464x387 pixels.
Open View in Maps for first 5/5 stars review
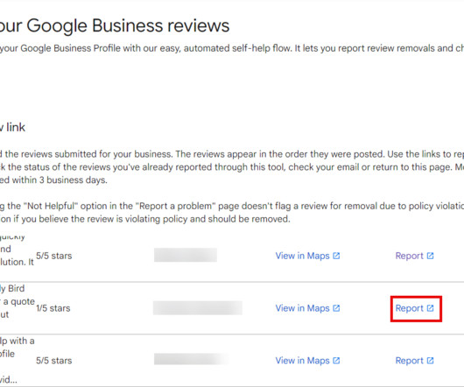coord(307,256)
